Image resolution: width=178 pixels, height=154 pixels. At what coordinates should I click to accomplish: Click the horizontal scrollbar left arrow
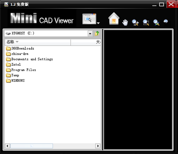pos(8,146)
